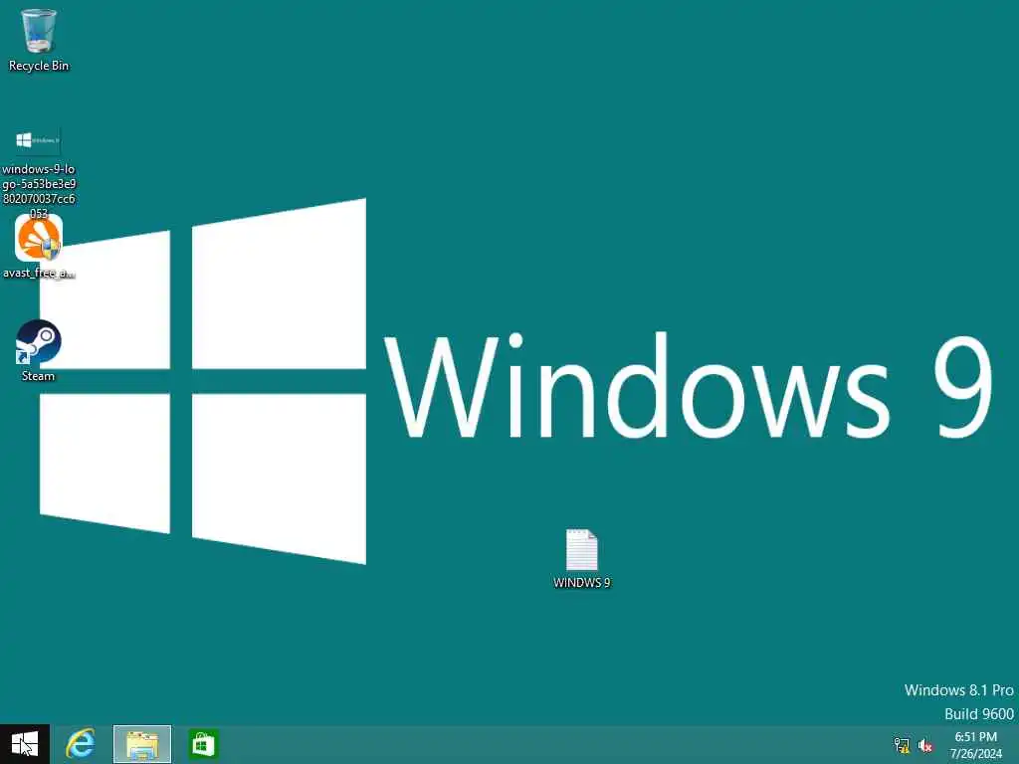Select the avast_free_a... installer icon
The image size is (1019, 764).
point(39,238)
